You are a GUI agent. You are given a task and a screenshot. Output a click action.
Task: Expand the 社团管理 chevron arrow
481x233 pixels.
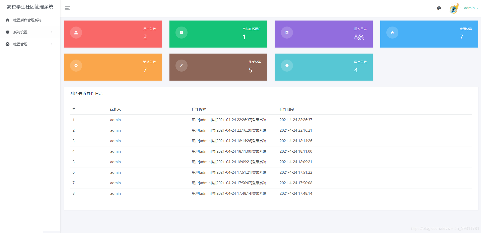[x=52, y=44]
